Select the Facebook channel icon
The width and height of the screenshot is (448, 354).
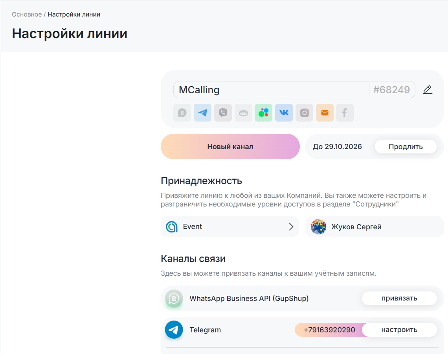[x=345, y=113]
